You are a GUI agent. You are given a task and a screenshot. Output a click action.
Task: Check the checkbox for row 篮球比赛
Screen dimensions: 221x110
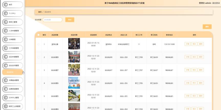(38, 44)
